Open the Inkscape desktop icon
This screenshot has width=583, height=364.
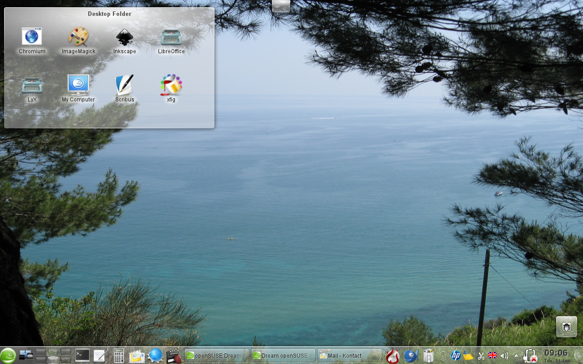124,37
